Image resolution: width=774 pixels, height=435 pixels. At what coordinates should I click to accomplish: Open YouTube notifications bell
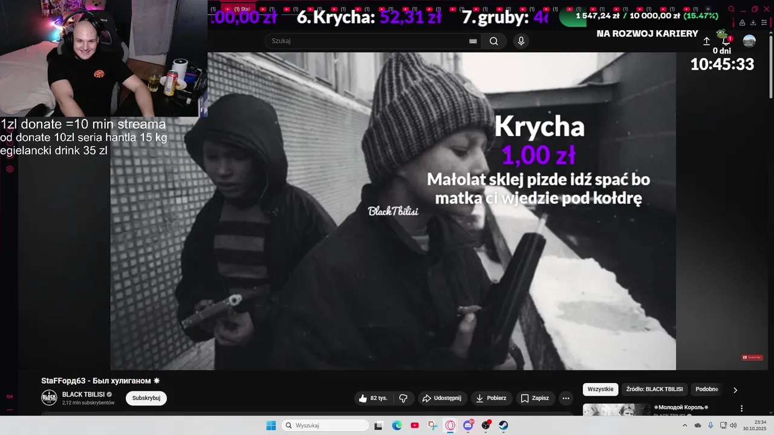726,40
